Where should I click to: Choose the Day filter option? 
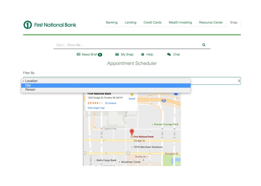pyautogui.click(x=106, y=85)
